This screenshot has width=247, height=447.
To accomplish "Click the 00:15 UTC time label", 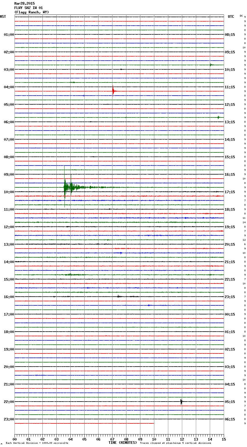I will [230, 314].
